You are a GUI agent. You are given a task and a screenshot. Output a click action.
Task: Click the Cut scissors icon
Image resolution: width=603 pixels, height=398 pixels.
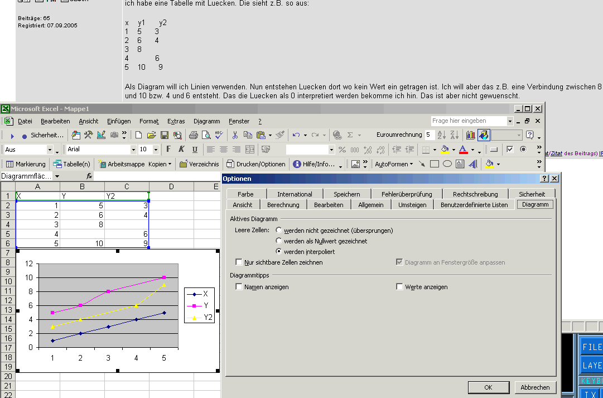click(x=235, y=135)
